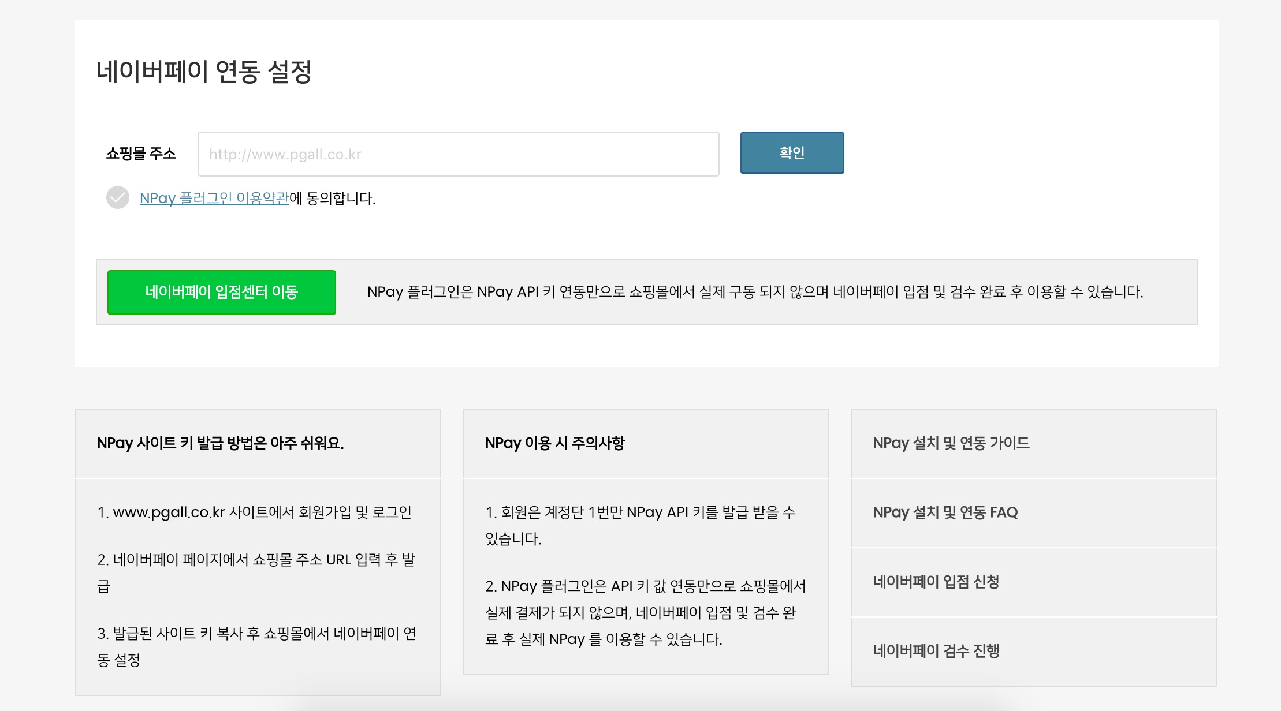The image size is (1281, 711).
Task: Select the 네이버페이 연동 설정 page heading
Action: [204, 72]
